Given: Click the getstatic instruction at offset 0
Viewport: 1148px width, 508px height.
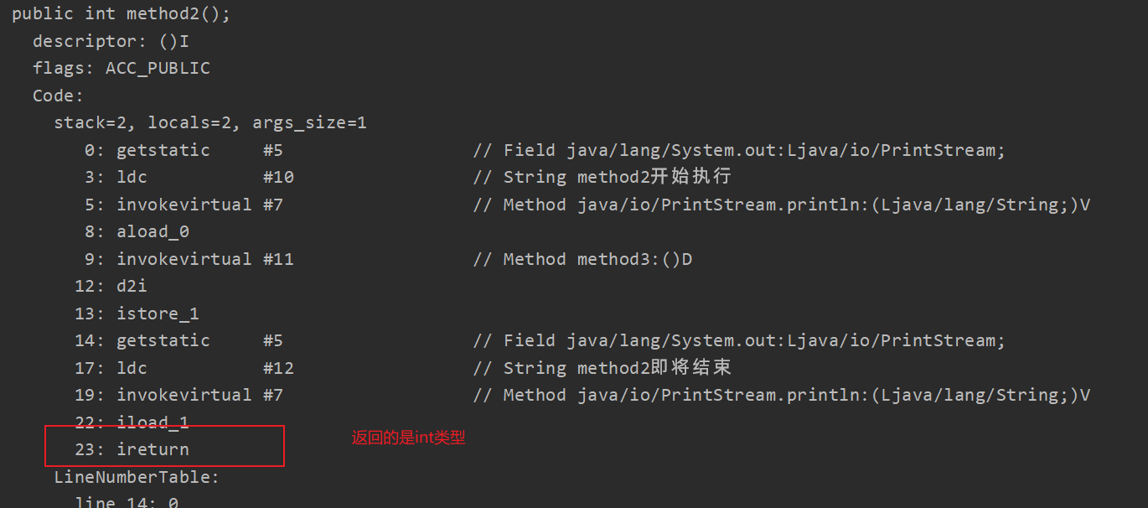Looking at the screenshot, I should pyautogui.click(x=163, y=150).
